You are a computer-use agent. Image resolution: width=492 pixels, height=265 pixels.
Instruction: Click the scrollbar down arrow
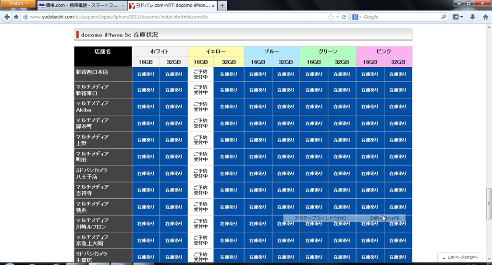(489, 259)
